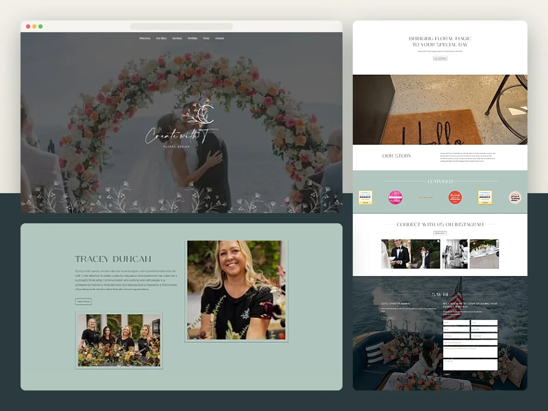Click the Phone field in the contact form
The image size is (548, 411).
tap(456, 329)
